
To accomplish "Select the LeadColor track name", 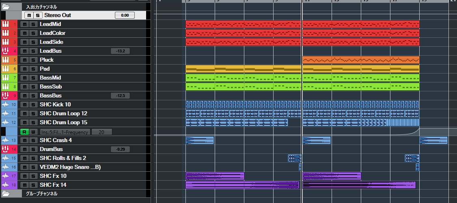I will click(x=52, y=33).
